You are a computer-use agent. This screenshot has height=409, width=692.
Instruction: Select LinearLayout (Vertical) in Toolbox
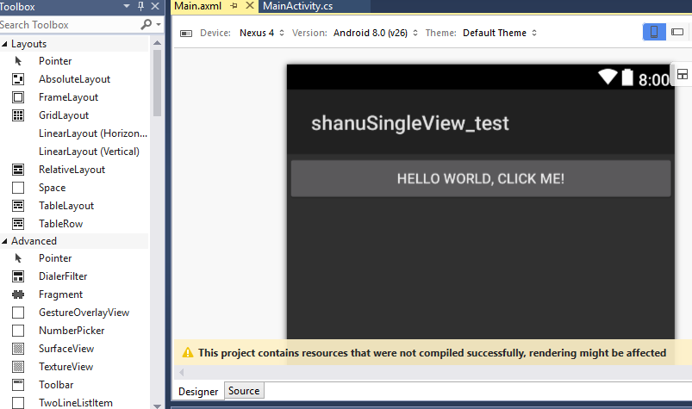[89, 152]
